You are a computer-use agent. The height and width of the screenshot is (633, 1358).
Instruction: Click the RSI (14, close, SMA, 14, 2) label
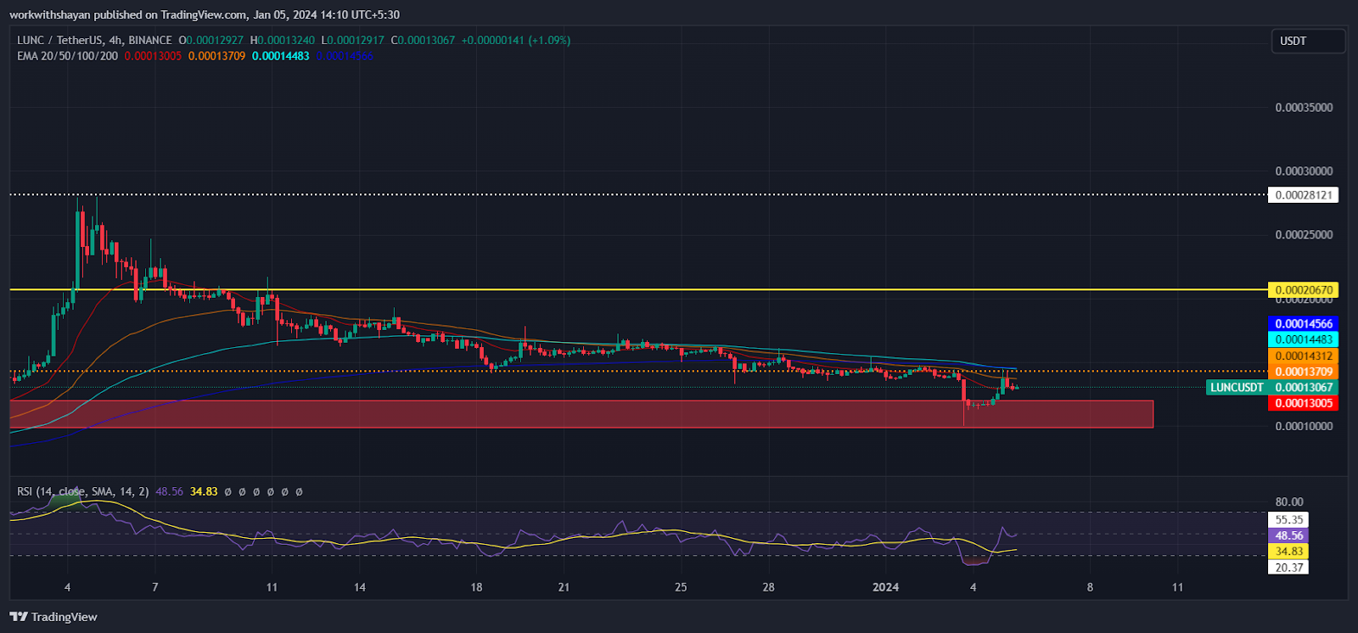click(83, 491)
